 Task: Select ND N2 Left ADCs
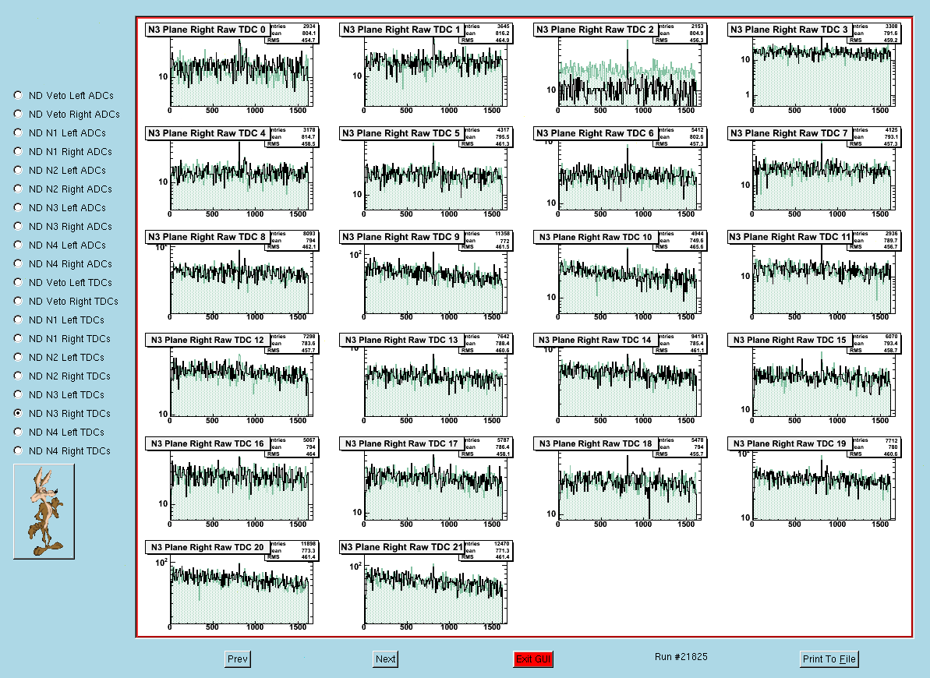18,170
